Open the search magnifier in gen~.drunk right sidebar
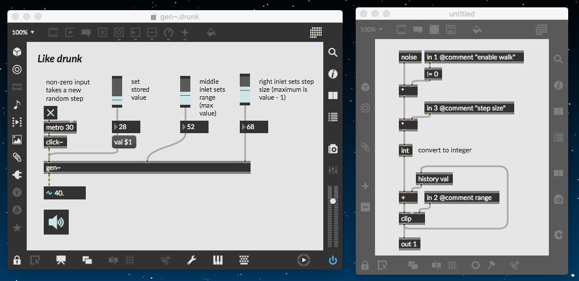Image resolution: width=579 pixels, height=281 pixels. tap(333, 52)
